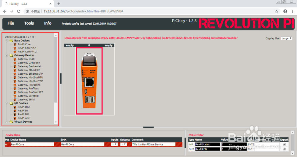The image size is (297, 157).
Task: Go back in browser history
Action: 5,11
